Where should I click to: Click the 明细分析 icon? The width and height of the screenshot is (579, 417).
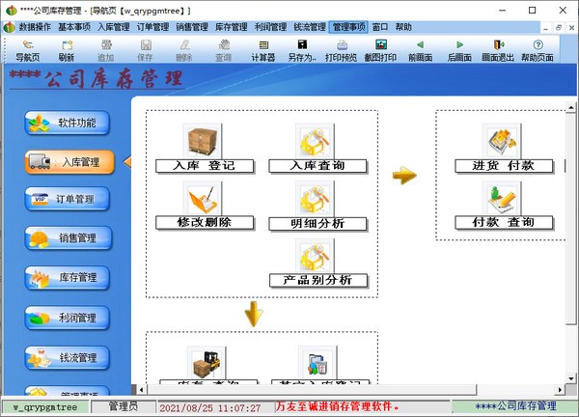tap(317, 198)
